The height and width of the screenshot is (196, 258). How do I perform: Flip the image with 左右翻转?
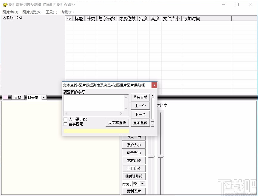(133, 160)
